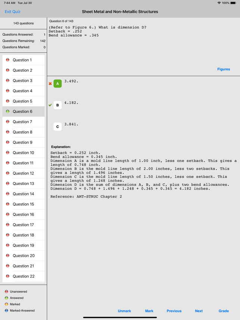Click the green answered dot for Question 6
The image size is (240, 320).
coord(7,112)
